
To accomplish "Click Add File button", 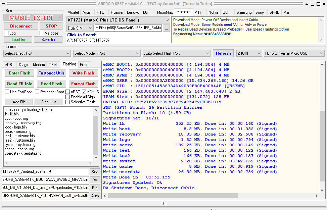I will tap(19, 102).
